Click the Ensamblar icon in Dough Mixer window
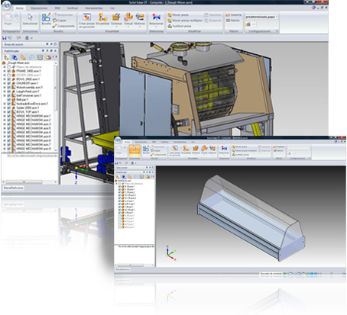The width and height of the screenshot is (347, 315). pyautogui.click(x=102, y=19)
